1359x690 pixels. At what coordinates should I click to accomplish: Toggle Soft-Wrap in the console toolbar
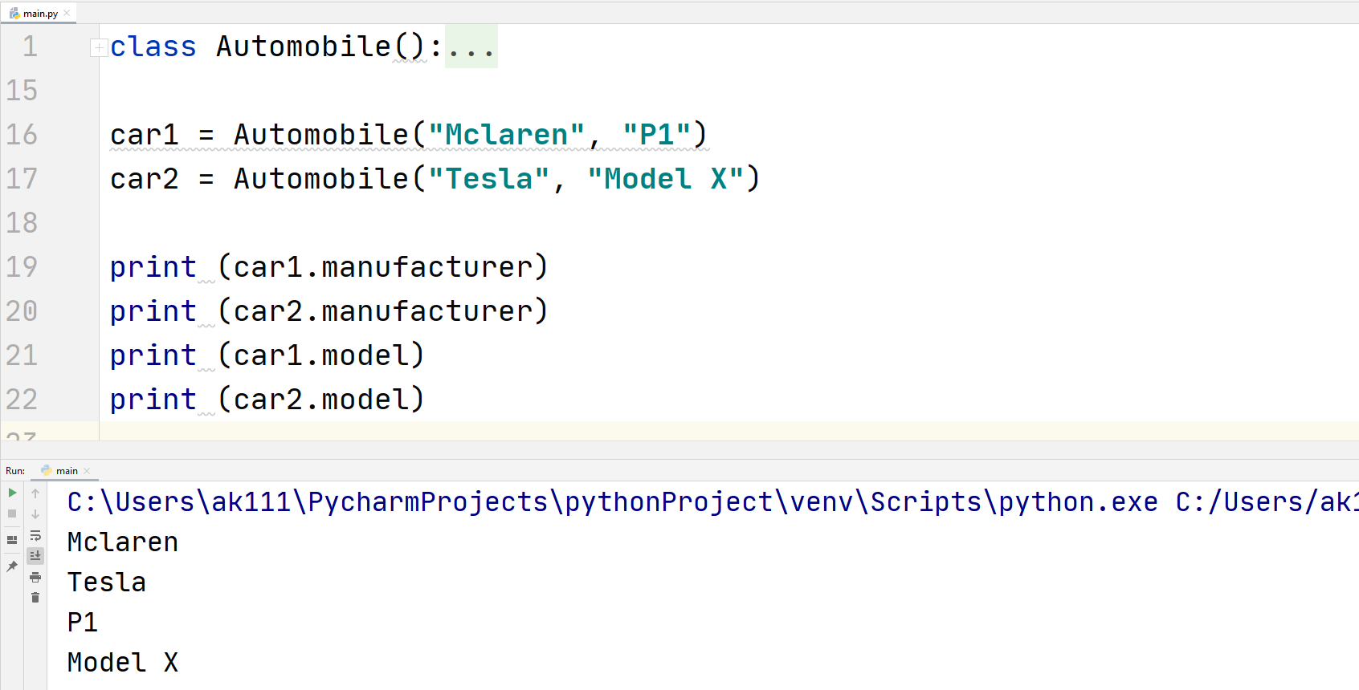(35, 535)
